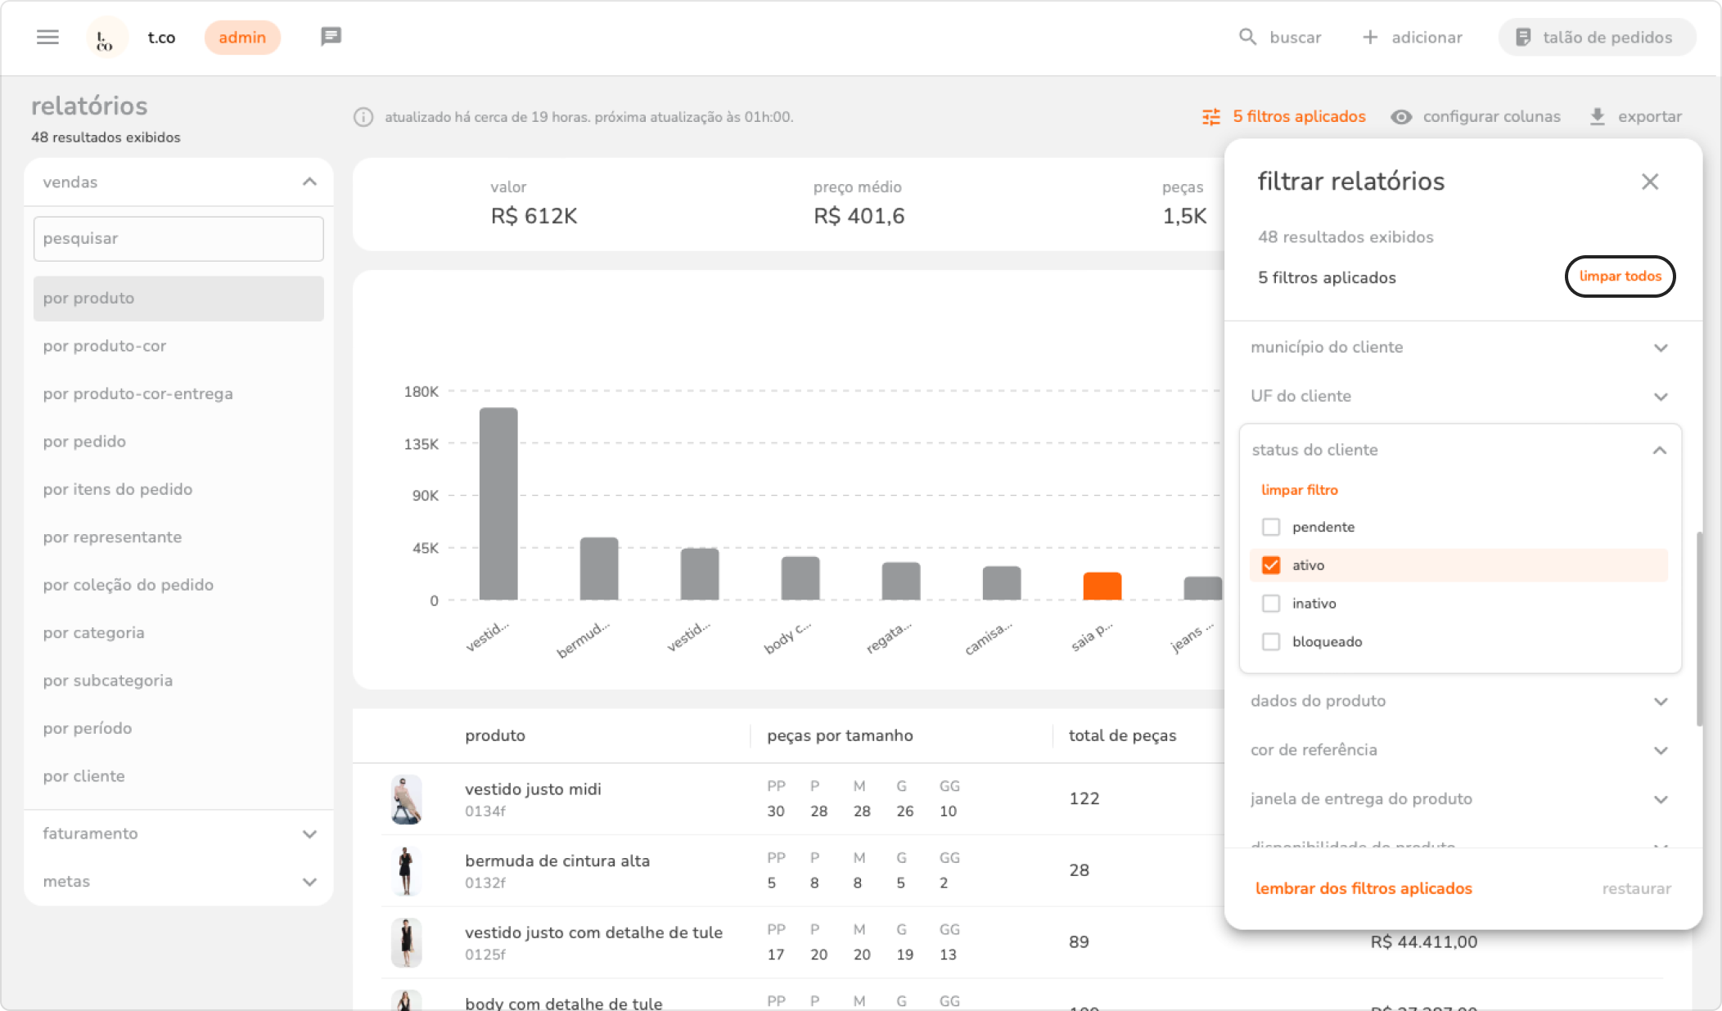Select por categoria report
The image size is (1722, 1011).
coord(93,632)
